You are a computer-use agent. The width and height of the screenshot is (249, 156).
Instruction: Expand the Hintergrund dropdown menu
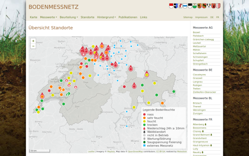(x=106, y=17)
